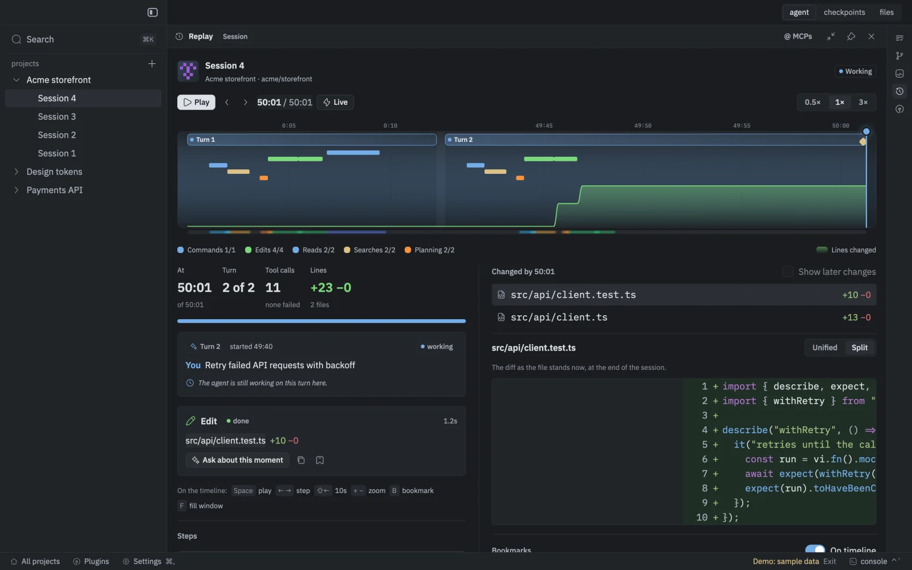
Task: Select the replay history icon in right rail
Action: pyautogui.click(x=899, y=91)
